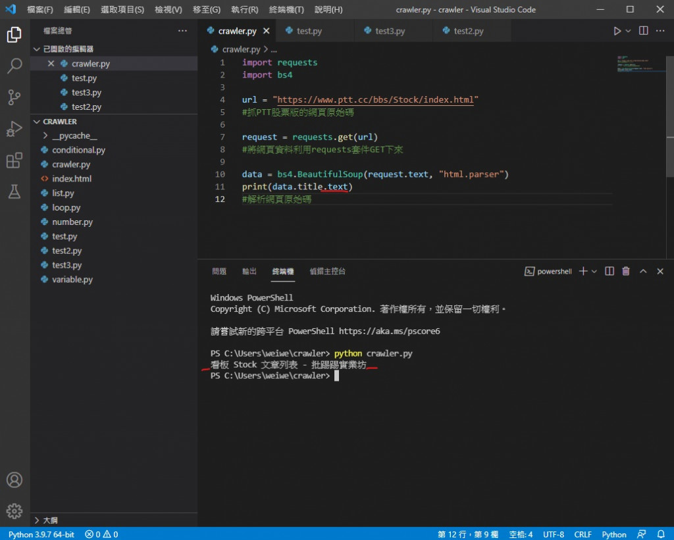
Task: Open the 移至(G) menu
Action: (x=207, y=9)
